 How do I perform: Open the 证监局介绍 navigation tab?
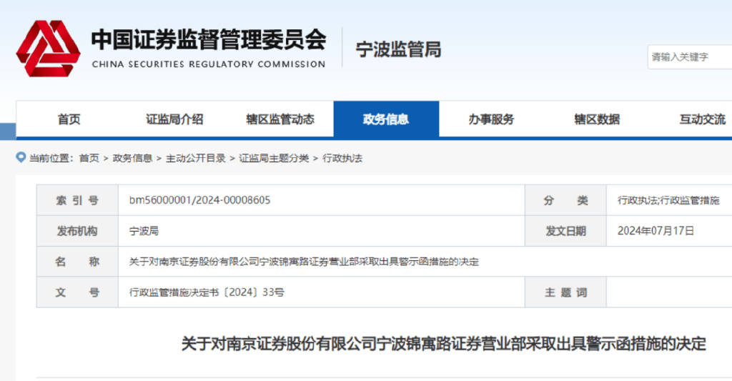pos(174,119)
